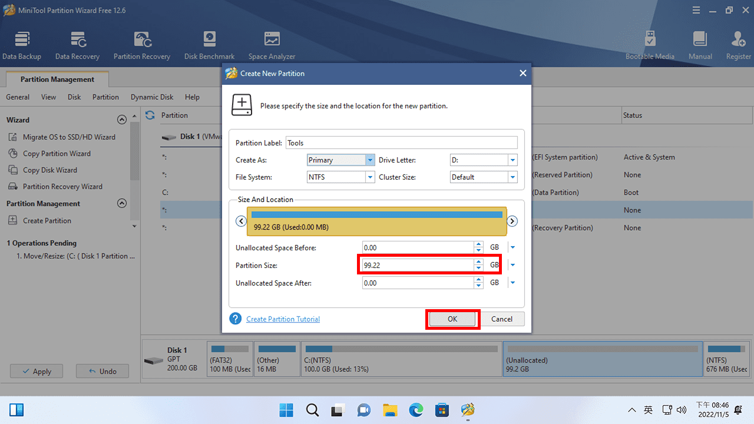Open Disk Benchmark

coord(209,44)
